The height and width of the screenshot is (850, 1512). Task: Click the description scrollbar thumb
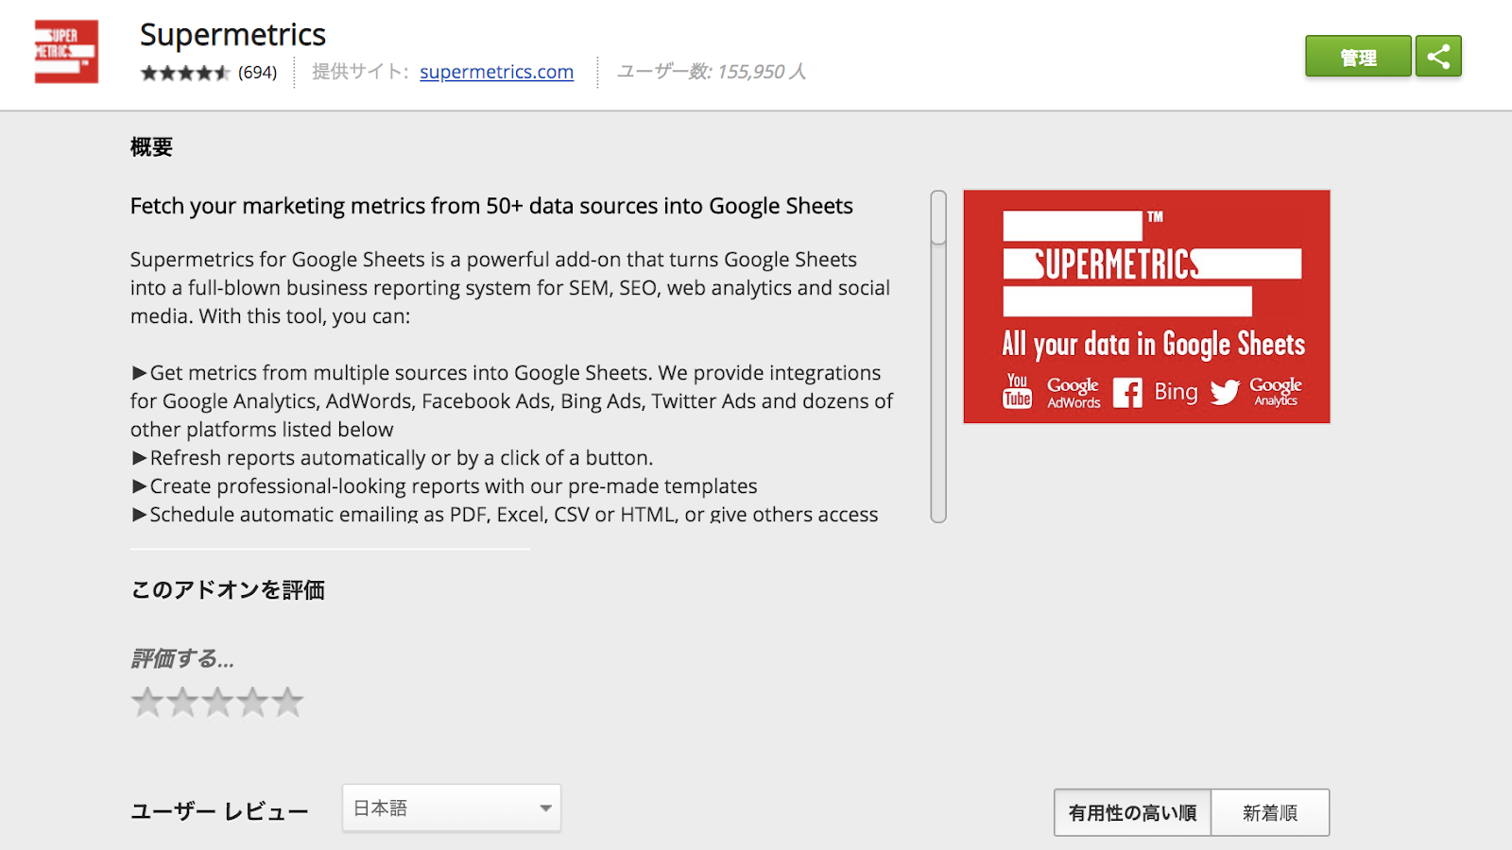click(938, 217)
